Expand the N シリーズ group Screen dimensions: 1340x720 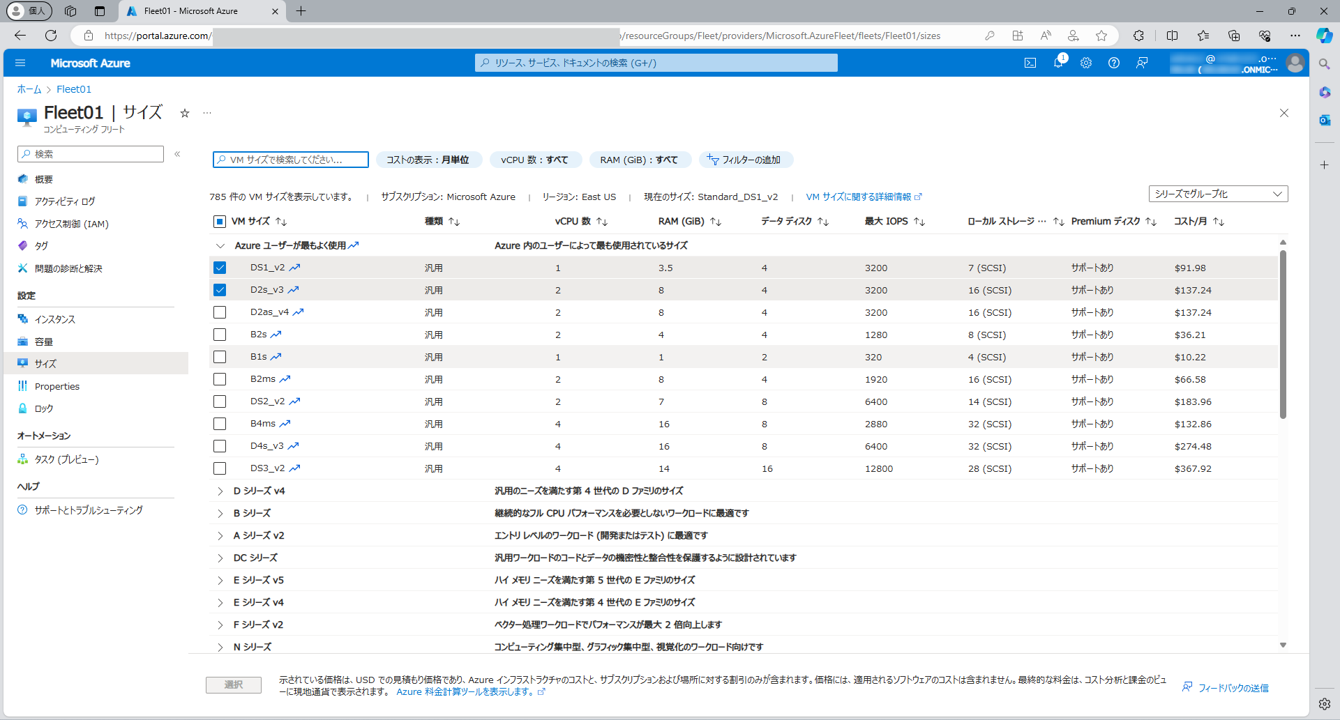click(x=220, y=647)
